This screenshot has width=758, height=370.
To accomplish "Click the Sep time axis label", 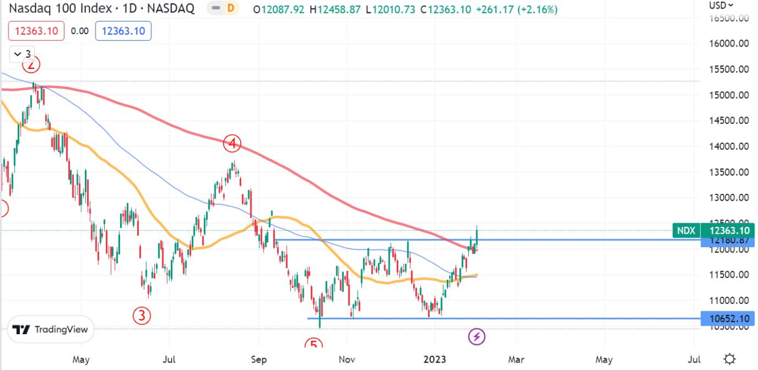I will click(259, 359).
